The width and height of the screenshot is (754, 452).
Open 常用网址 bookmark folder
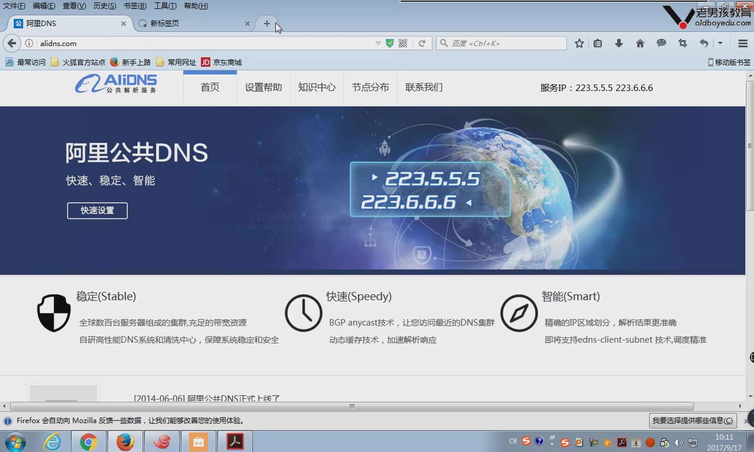176,62
